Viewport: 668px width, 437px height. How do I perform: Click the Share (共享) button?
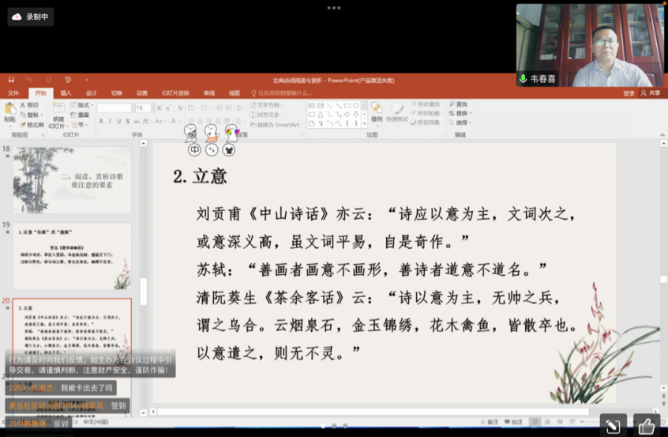651,93
